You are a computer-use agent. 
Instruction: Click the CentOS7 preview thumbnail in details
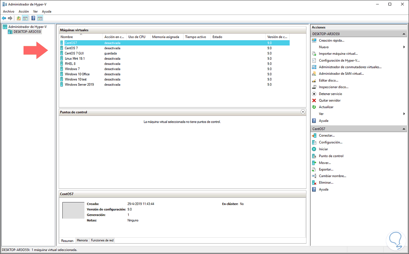73,210
